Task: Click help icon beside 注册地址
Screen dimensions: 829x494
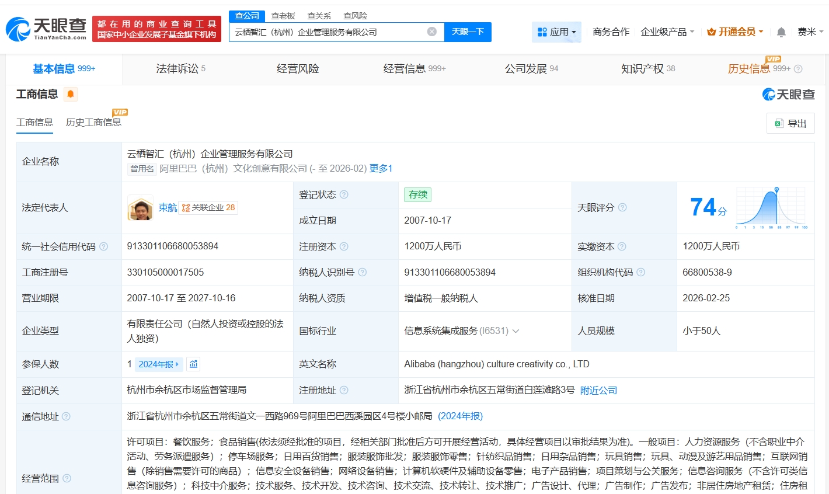Action: (344, 390)
